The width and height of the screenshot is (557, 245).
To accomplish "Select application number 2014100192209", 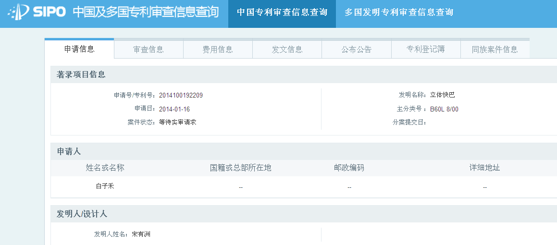I will (181, 95).
